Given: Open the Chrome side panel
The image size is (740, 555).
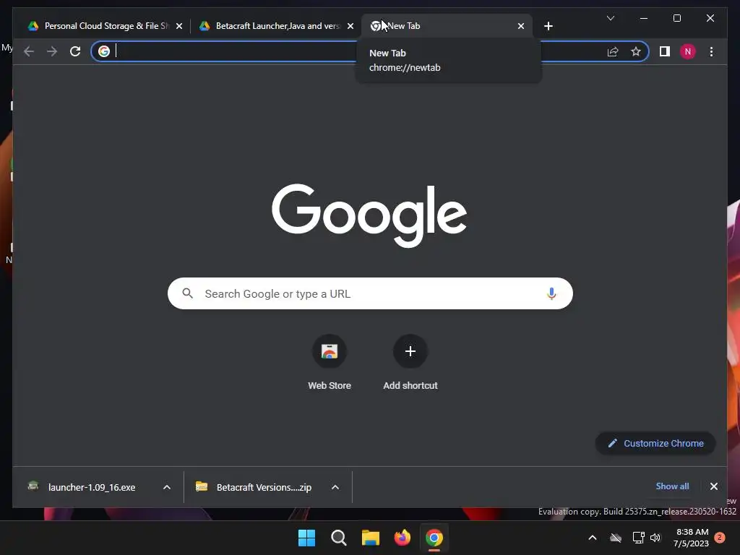Looking at the screenshot, I should coord(665,51).
